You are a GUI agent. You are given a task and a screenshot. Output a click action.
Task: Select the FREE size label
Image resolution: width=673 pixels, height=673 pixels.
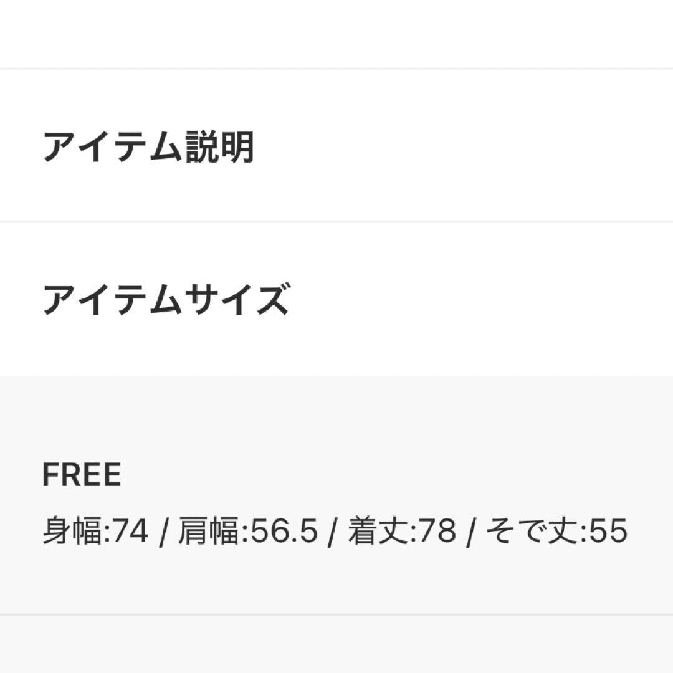point(82,476)
